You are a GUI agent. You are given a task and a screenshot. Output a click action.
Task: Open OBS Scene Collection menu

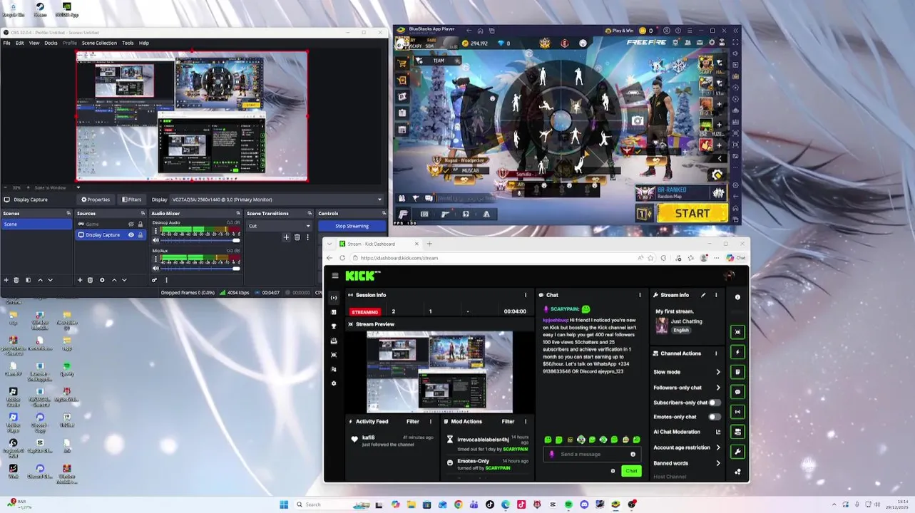(99, 43)
